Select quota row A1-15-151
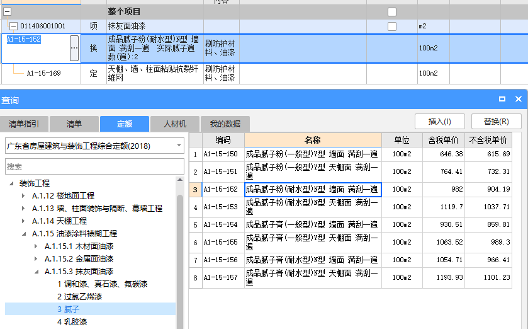The height and width of the screenshot is (329, 528). click(x=351, y=171)
